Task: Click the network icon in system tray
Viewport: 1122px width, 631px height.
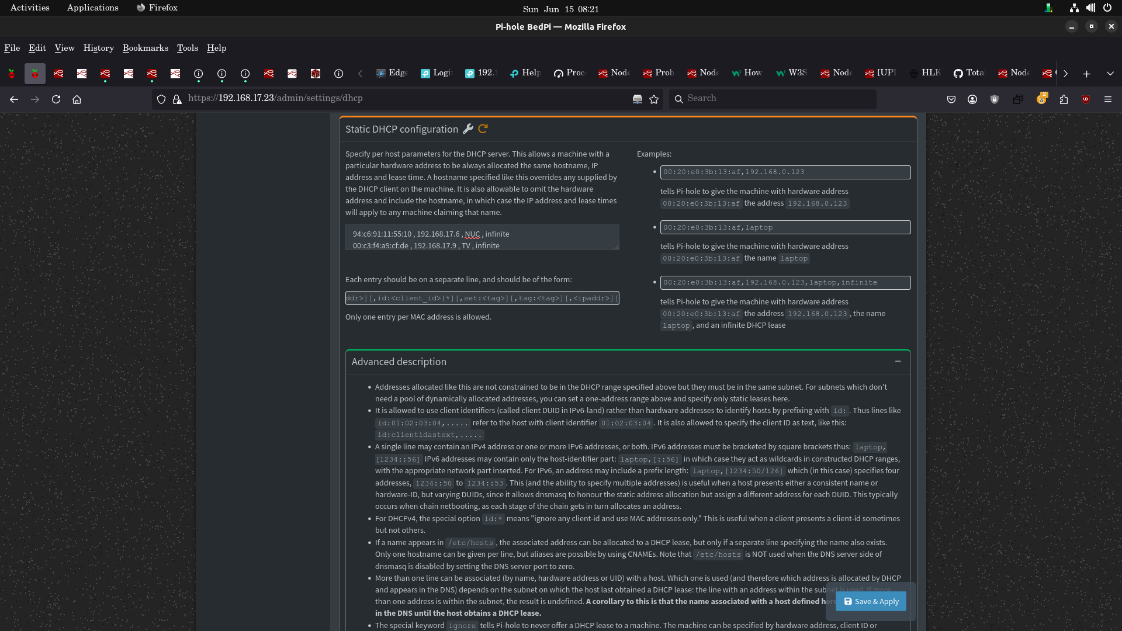Action: [x=1074, y=8]
